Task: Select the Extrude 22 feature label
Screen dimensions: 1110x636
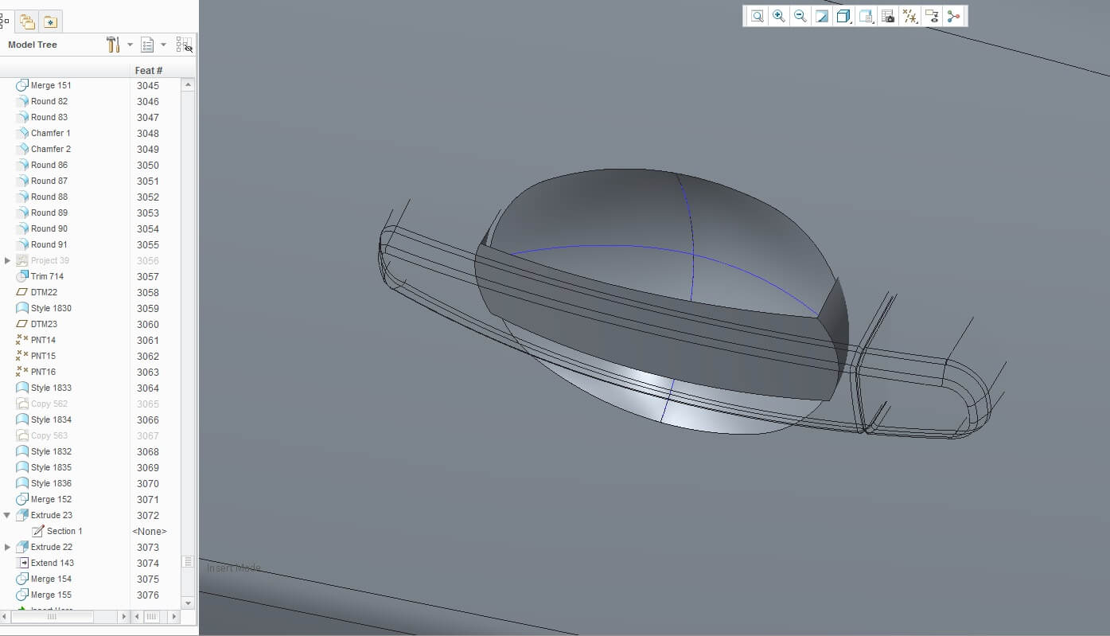Action: pos(52,547)
